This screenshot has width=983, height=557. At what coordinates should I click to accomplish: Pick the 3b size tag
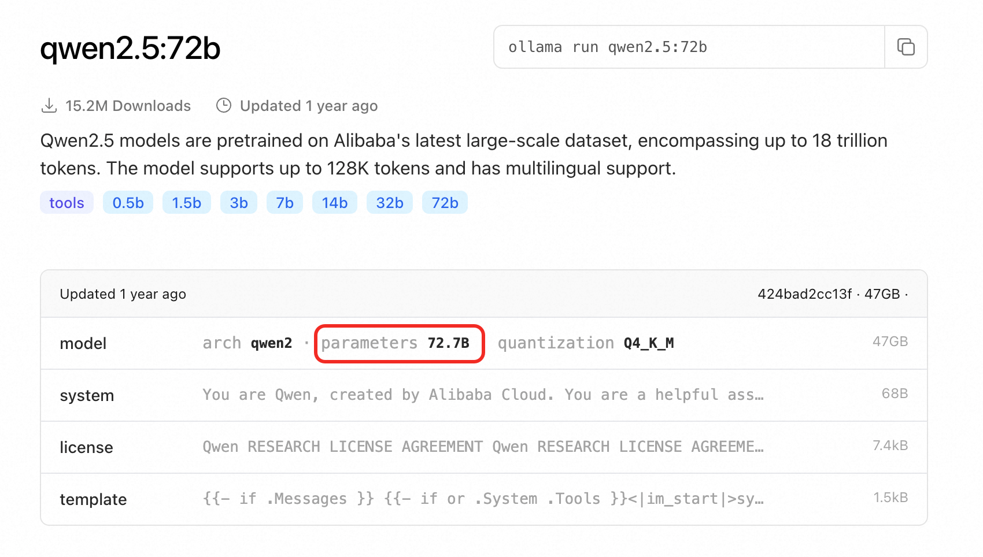(238, 203)
